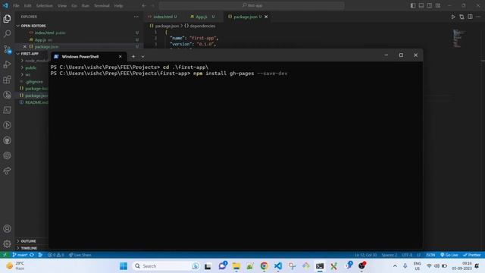This screenshot has height=273, width=485.
Task: Click the back navigation arrow in title bar
Action: coord(144,5)
